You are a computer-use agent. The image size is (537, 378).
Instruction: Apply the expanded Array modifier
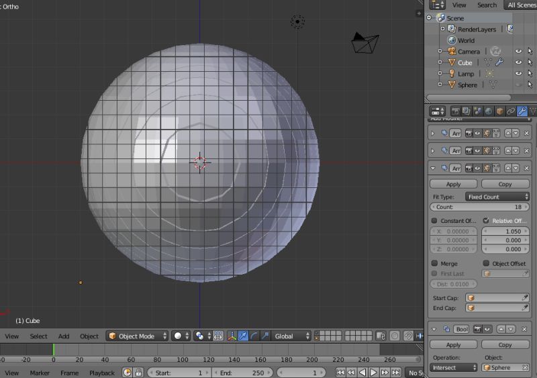tap(454, 184)
